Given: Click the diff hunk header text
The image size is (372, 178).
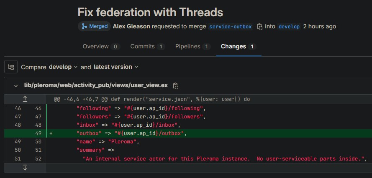Looking at the screenshot, I should [x=152, y=99].
